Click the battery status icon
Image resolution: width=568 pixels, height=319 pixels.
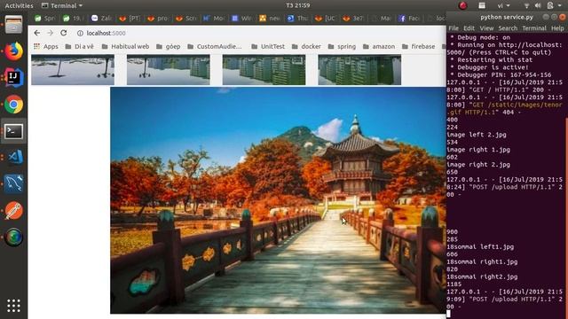click(x=550, y=6)
